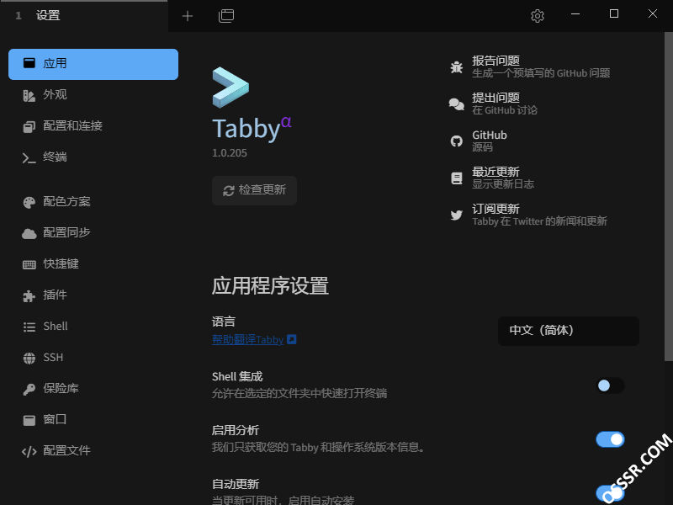Click the vertical scrollbar of settings page
The width and height of the screenshot is (673, 505).
coord(668,196)
